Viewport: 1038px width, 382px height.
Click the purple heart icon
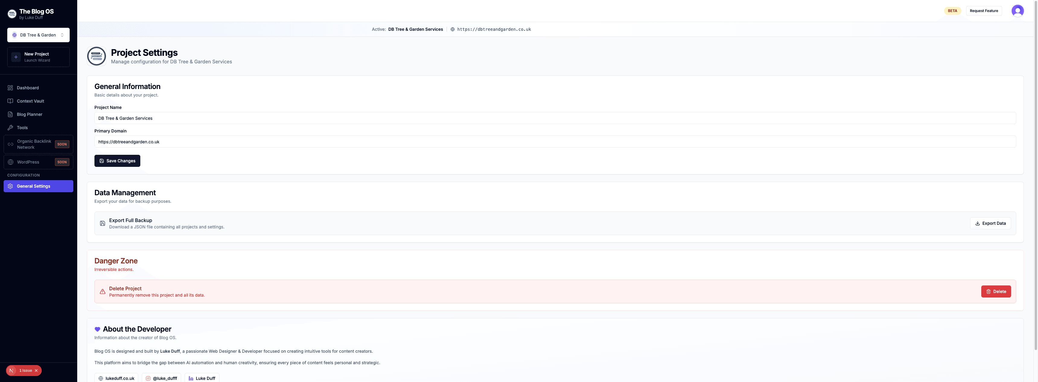(x=97, y=329)
